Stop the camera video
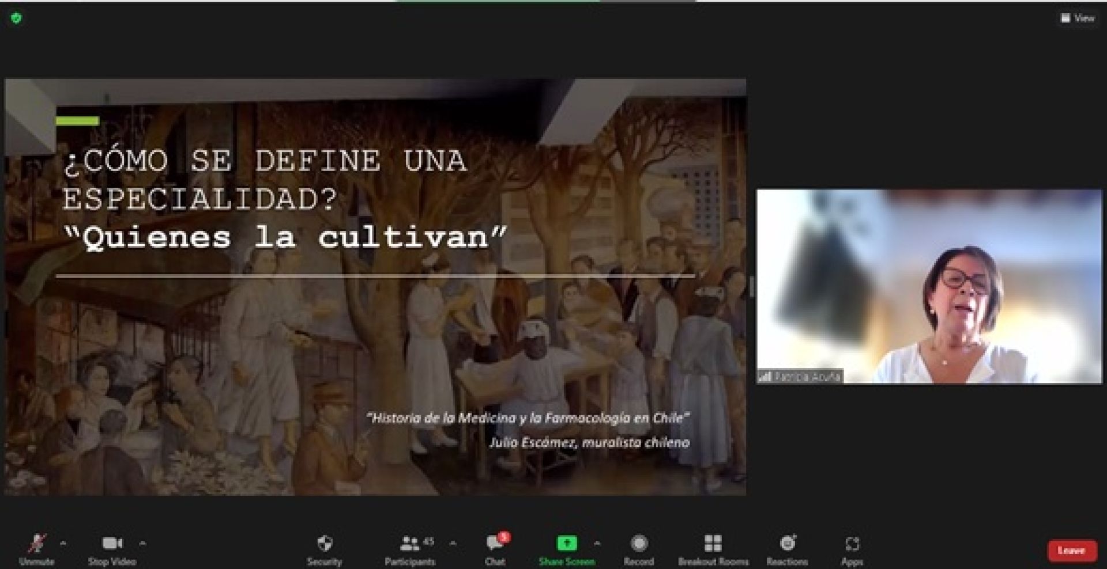Image resolution: width=1107 pixels, height=569 pixels. [x=112, y=549]
